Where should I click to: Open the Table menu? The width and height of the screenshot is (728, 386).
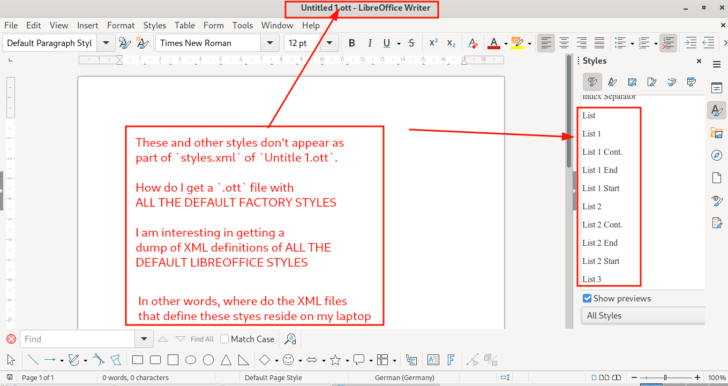[x=185, y=25]
